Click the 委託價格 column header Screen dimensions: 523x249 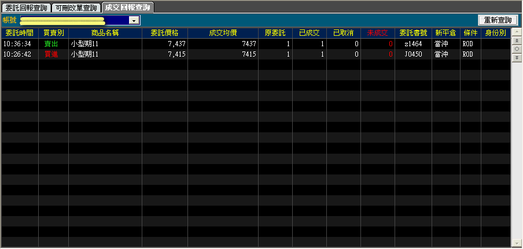pos(165,33)
